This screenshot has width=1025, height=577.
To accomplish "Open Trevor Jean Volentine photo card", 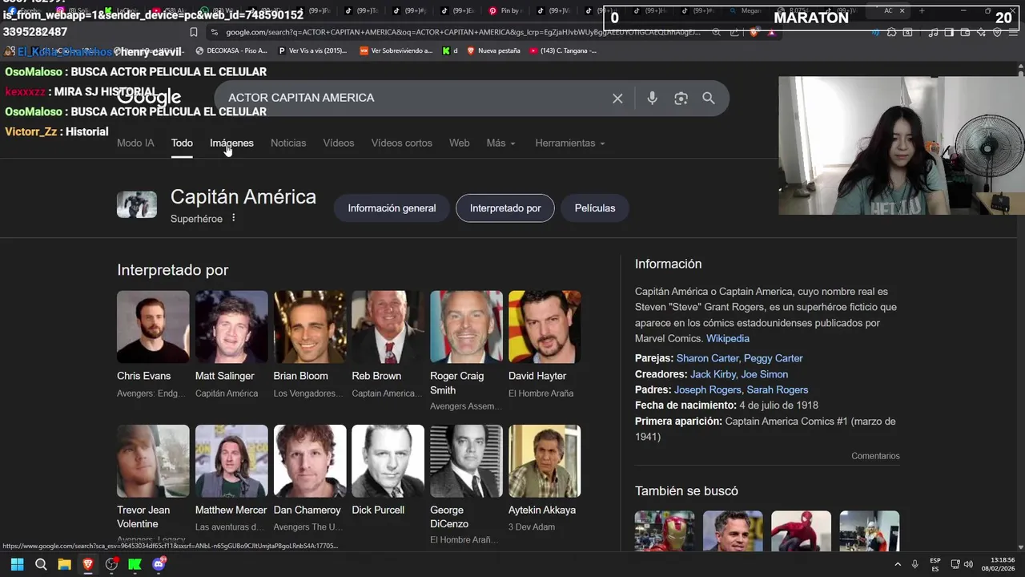I will coord(153,461).
